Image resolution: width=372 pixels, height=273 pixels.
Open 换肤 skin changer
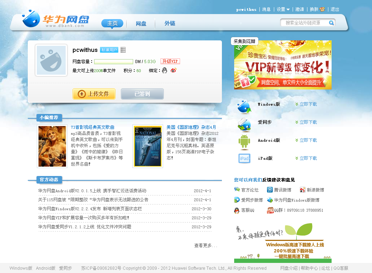tap(314, 9)
